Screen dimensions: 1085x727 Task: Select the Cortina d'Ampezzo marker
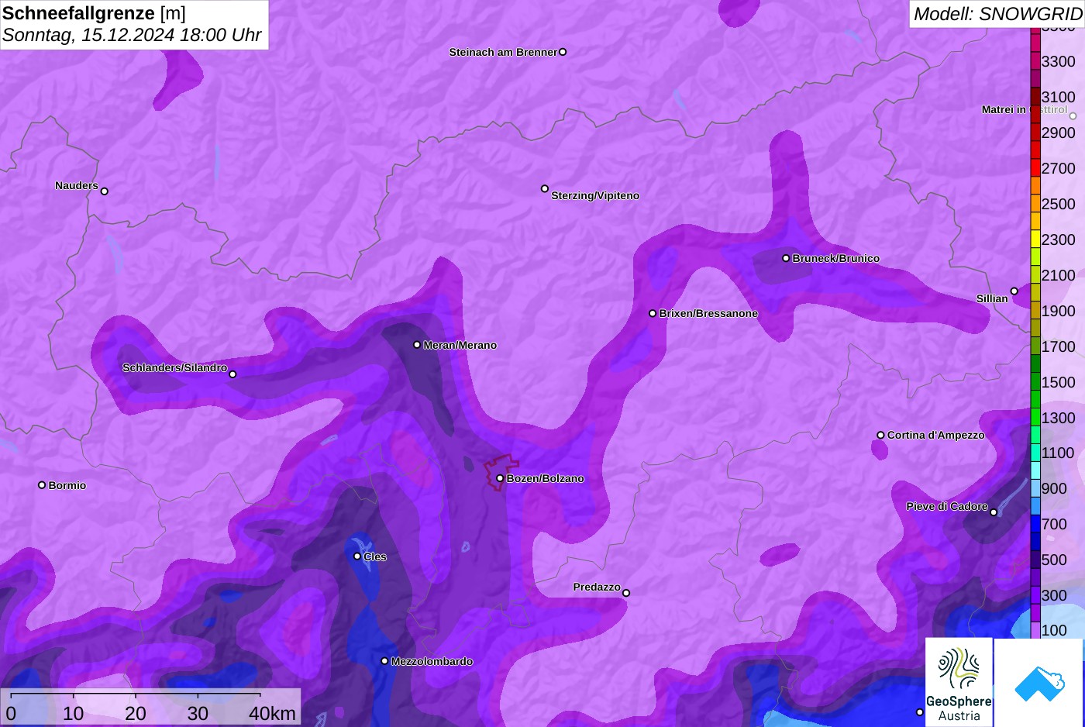[880, 435]
